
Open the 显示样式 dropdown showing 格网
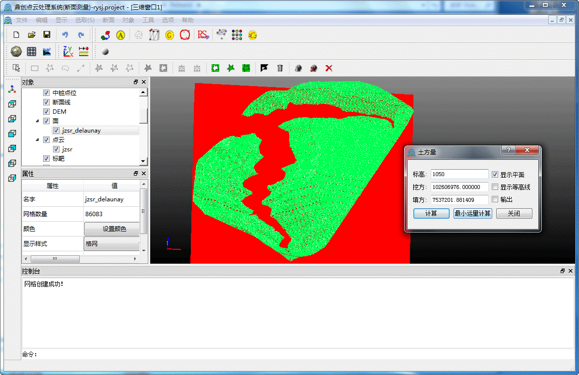pos(112,244)
